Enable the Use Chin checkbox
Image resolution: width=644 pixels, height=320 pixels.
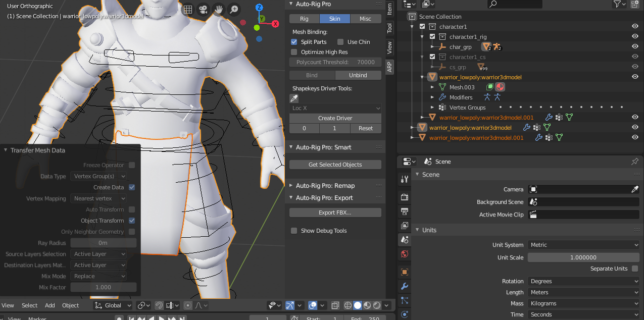pyautogui.click(x=340, y=42)
